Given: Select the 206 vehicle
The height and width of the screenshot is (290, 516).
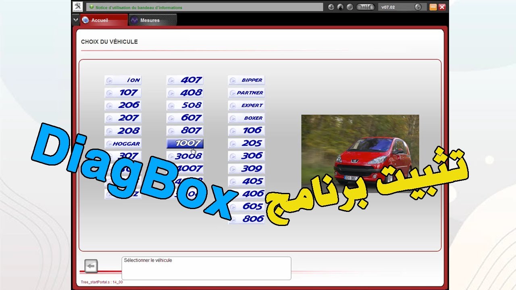Looking at the screenshot, I should [123, 105].
